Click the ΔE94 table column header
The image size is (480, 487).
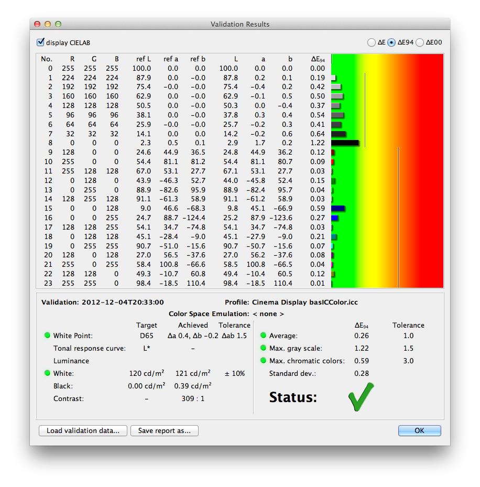click(318, 59)
